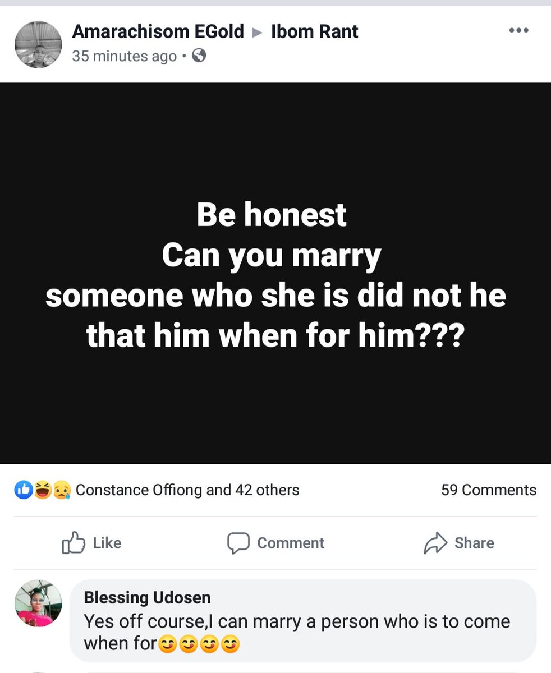
Task: Show Constance Offiong and 42 others reactions
Action: (x=187, y=490)
